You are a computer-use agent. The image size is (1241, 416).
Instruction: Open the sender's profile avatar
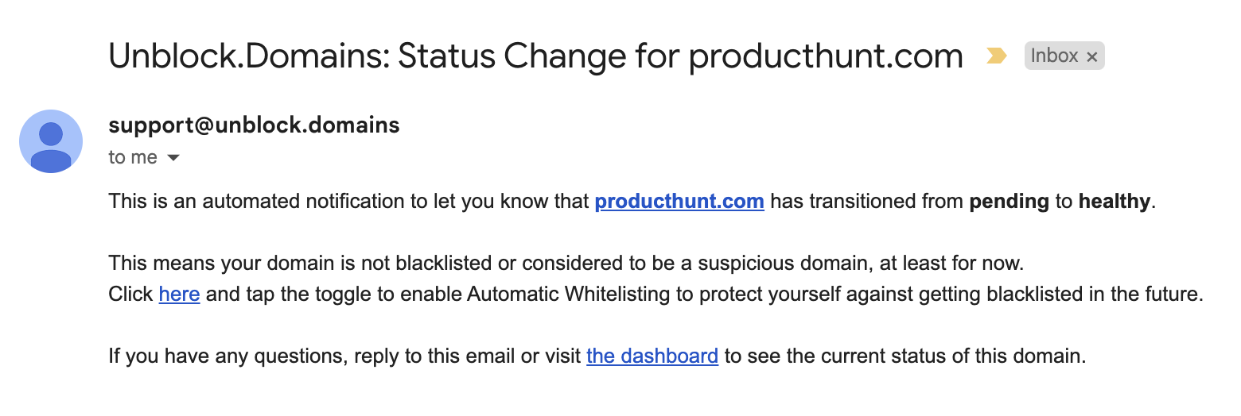50,141
